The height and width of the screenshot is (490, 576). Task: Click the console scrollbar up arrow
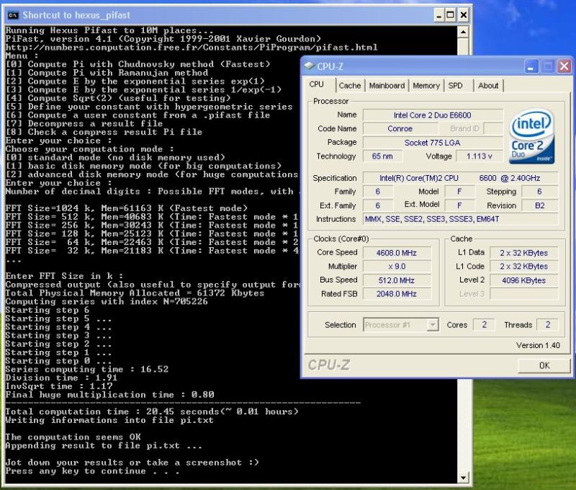click(463, 32)
